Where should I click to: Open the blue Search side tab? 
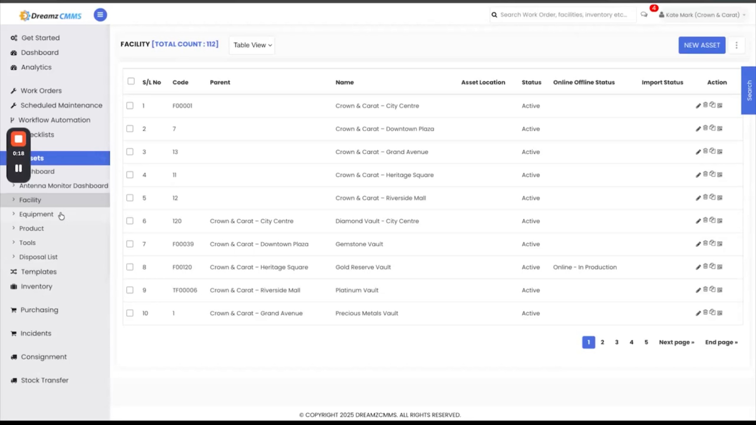pyautogui.click(x=749, y=90)
